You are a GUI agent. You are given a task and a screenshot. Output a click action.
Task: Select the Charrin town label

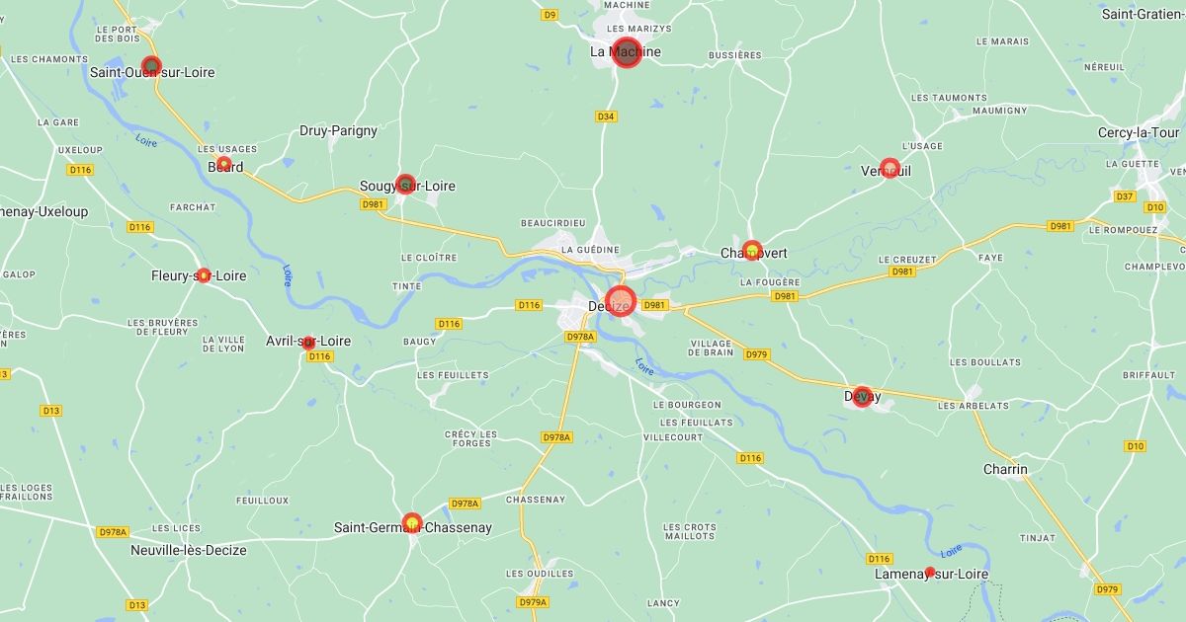point(1005,469)
